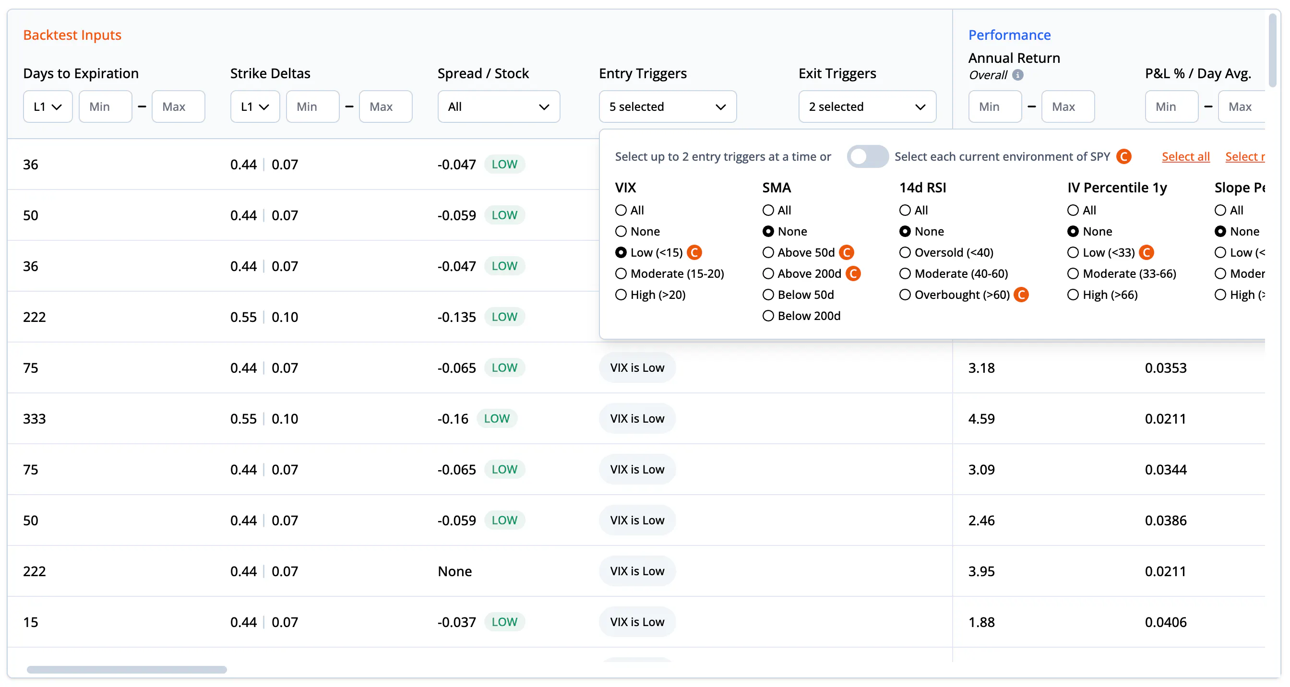Click the C badge beside Overbought (>60)
Viewport: 1290px width, 687px height.
(1021, 295)
